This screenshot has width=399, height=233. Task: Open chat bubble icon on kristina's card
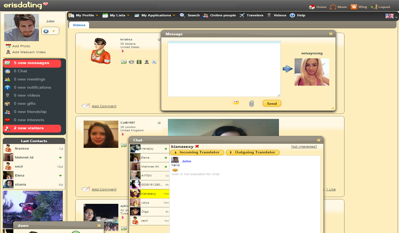click(131, 62)
